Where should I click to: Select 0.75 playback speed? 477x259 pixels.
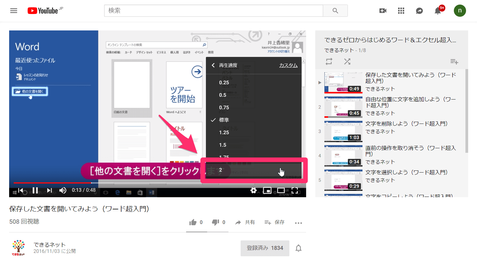click(254, 107)
